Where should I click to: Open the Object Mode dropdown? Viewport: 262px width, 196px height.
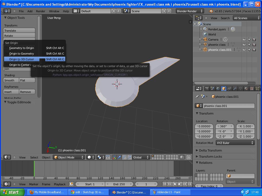(68, 157)
